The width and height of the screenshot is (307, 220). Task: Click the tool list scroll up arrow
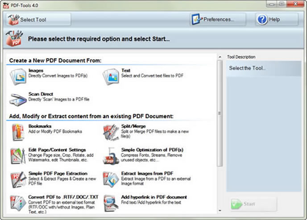tap(220, 57)
